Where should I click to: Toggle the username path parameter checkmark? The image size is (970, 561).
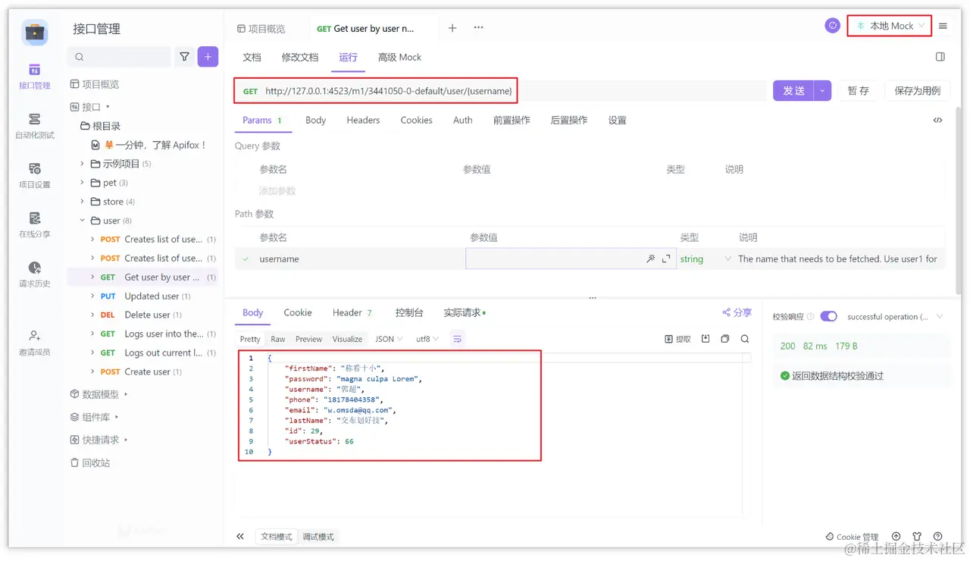246,259
